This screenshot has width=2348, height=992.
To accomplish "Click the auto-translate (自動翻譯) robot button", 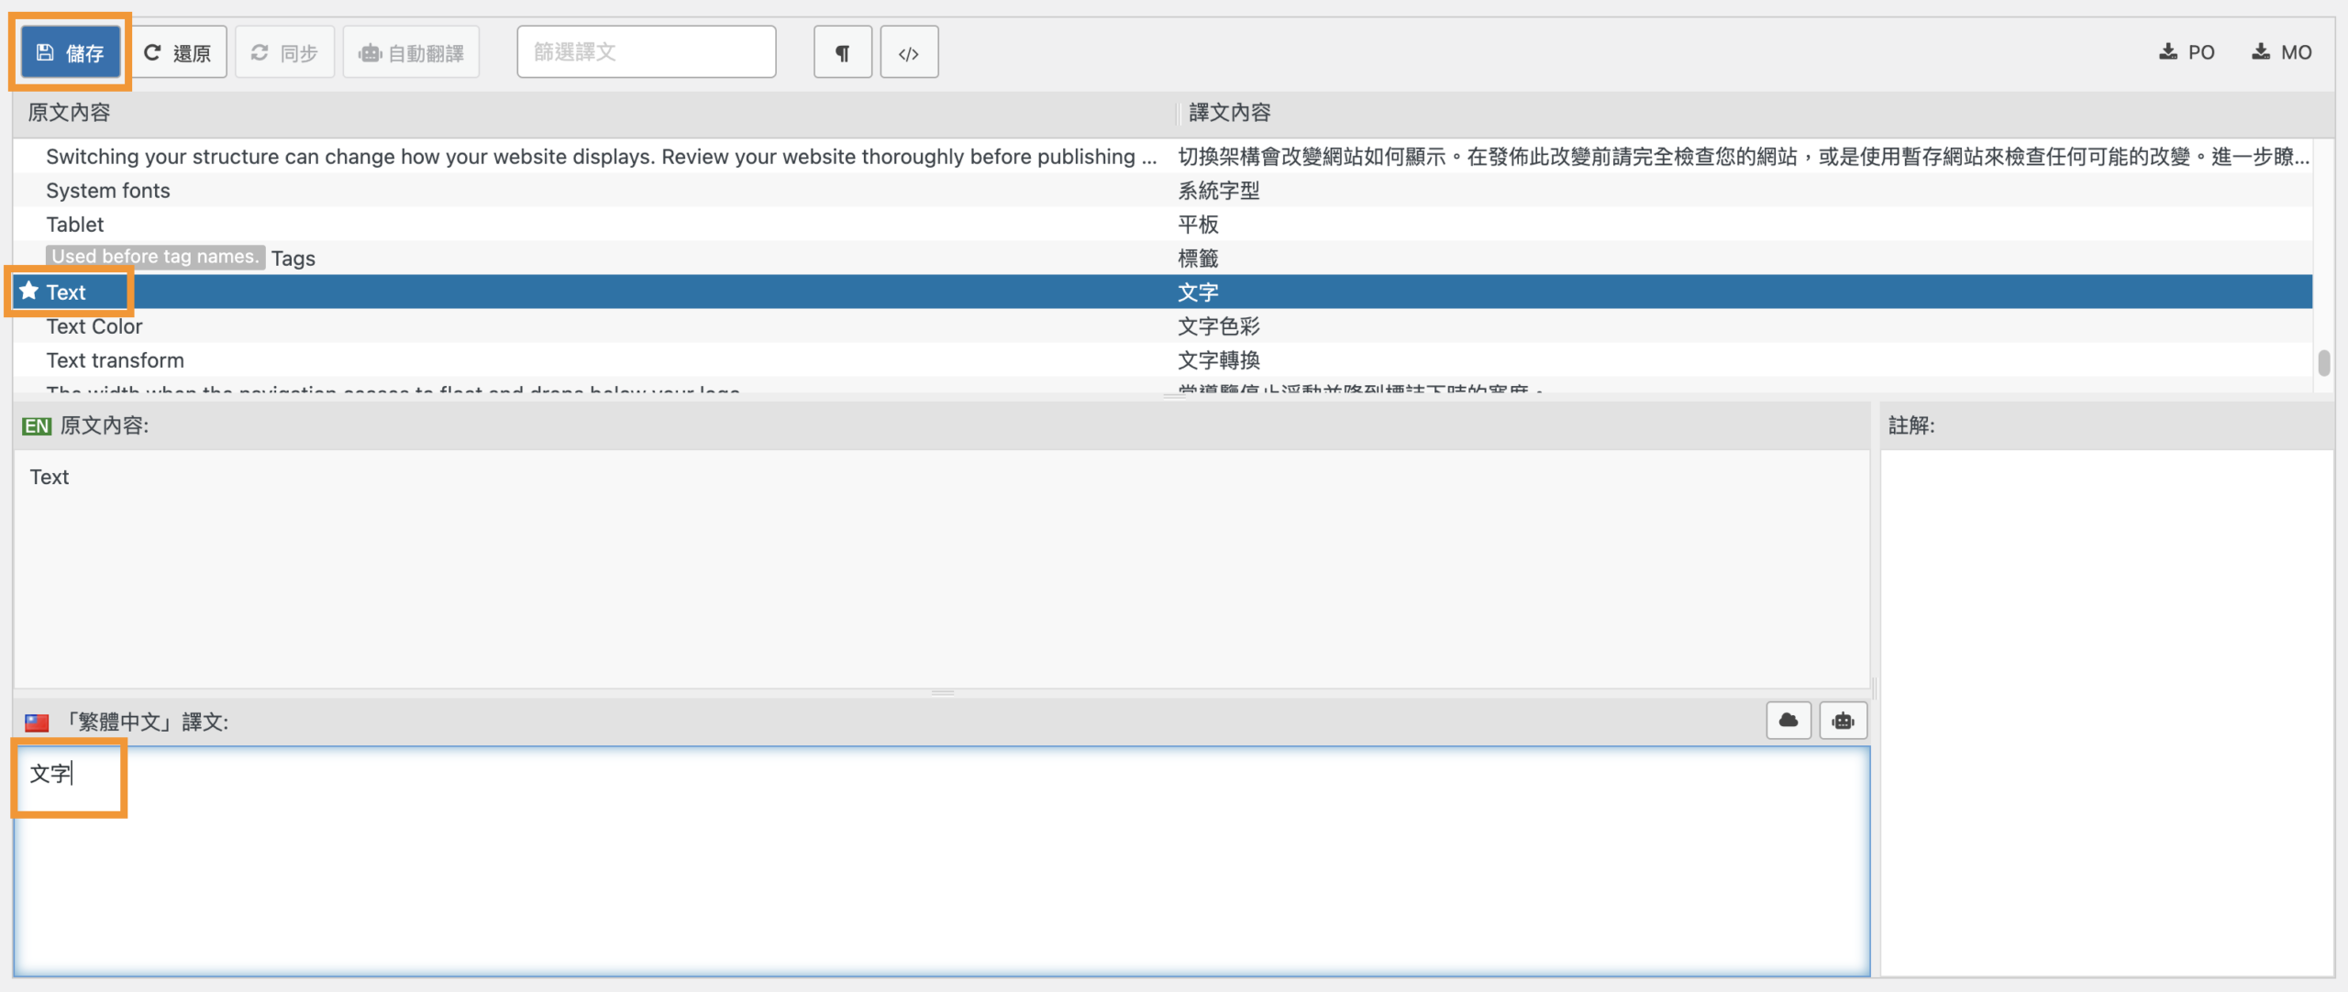I will [411, 52].
